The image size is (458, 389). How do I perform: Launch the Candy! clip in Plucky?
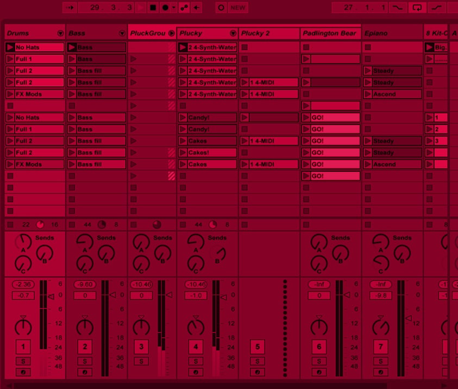pyautogui.click(x=183, y=118)
